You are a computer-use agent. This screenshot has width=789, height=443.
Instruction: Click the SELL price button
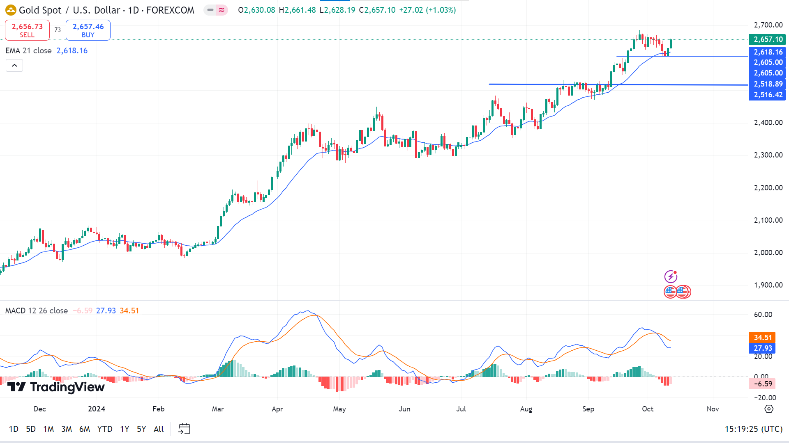27,30
